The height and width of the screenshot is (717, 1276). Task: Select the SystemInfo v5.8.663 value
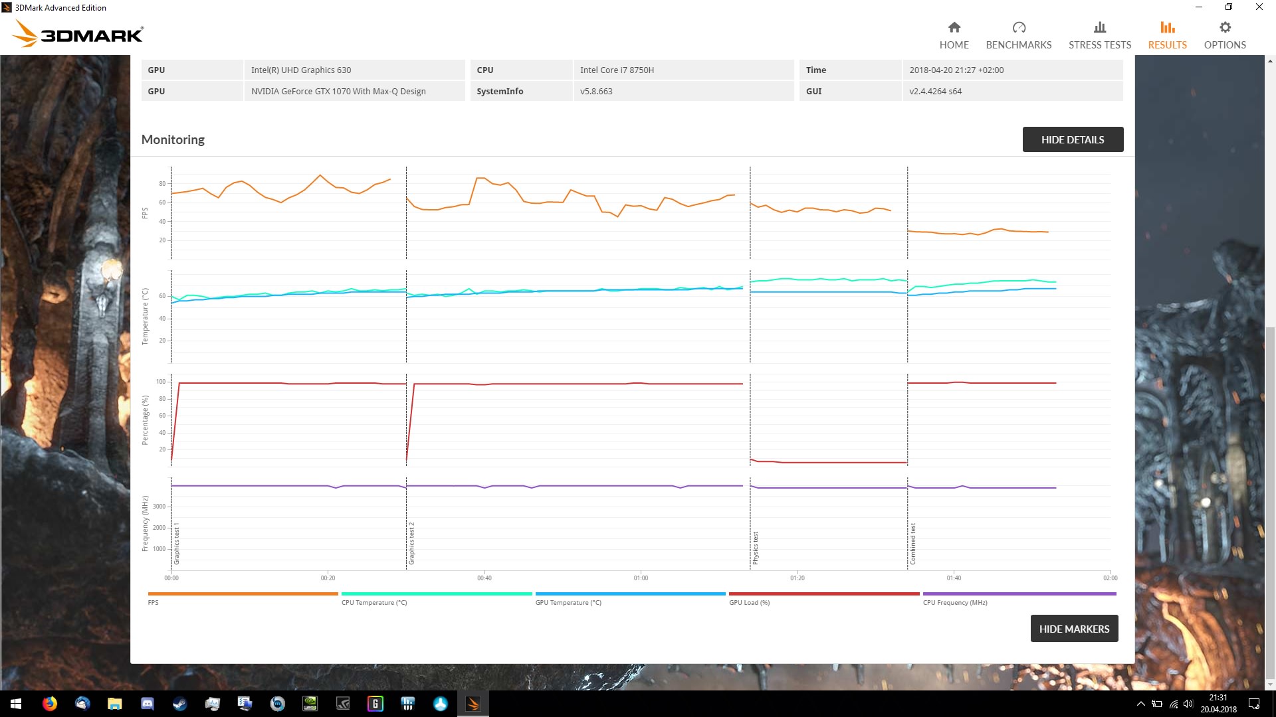tap(596, 91)
